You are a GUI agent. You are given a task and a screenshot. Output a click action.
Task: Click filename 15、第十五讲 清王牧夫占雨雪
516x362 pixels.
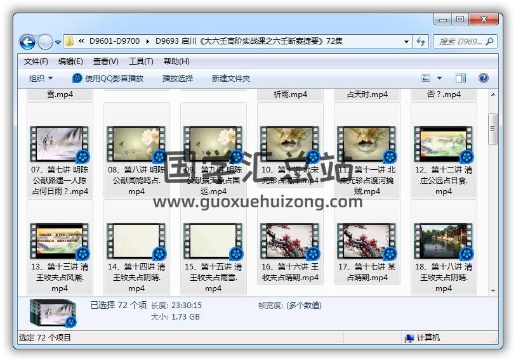(213, 278)
